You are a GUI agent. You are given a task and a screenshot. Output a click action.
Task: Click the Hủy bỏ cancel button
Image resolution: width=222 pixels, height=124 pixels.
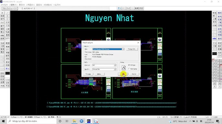click(134, 74)
